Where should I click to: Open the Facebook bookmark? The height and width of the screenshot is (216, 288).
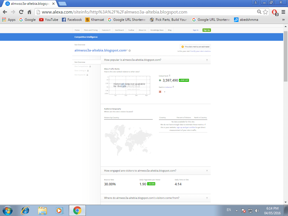[x=72, y=20]
